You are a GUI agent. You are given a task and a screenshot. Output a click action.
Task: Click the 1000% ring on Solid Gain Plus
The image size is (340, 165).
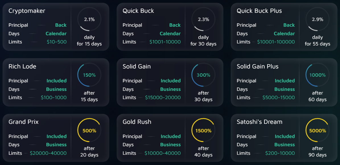click(x=318, y=75)
